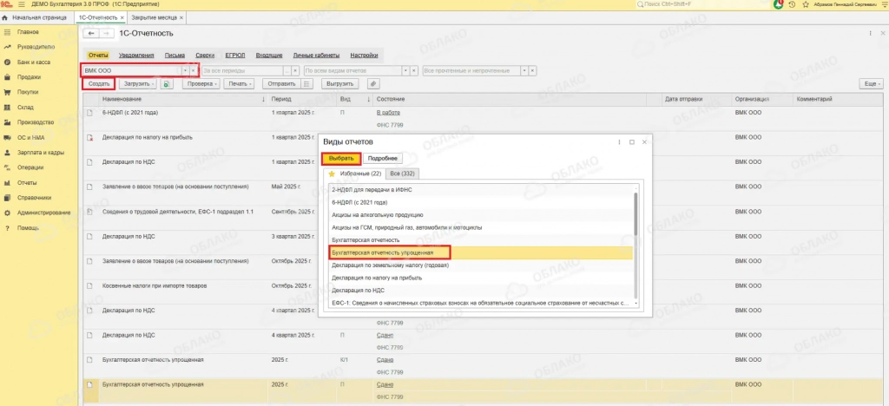Click the Главное sidebar icon
889x406 pixels.
pos(7,32)
